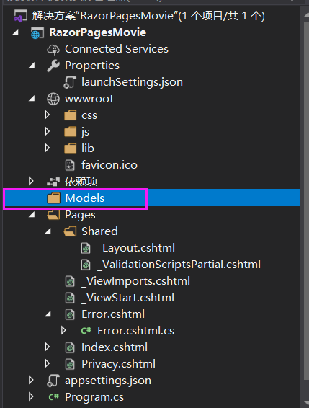Click the RazorPagesMovie web project icon
The image size is (309, 408).
pyautogui.click(x=37, y=32)
